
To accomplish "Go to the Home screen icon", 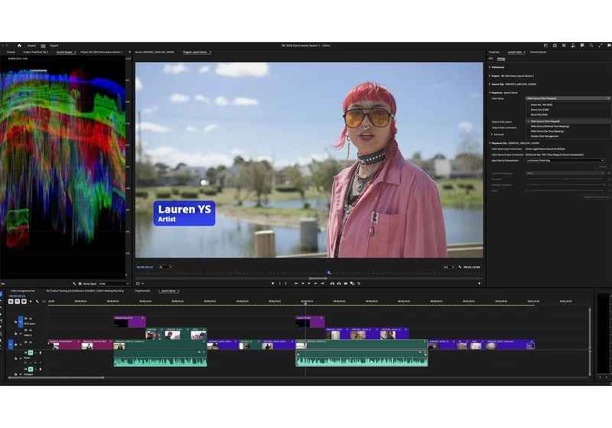I will [19, 46].
